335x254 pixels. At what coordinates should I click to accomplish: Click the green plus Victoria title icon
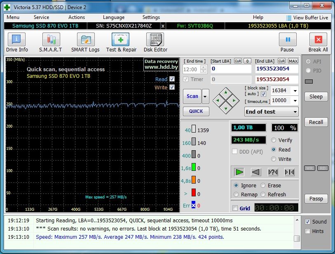point(7,7)
